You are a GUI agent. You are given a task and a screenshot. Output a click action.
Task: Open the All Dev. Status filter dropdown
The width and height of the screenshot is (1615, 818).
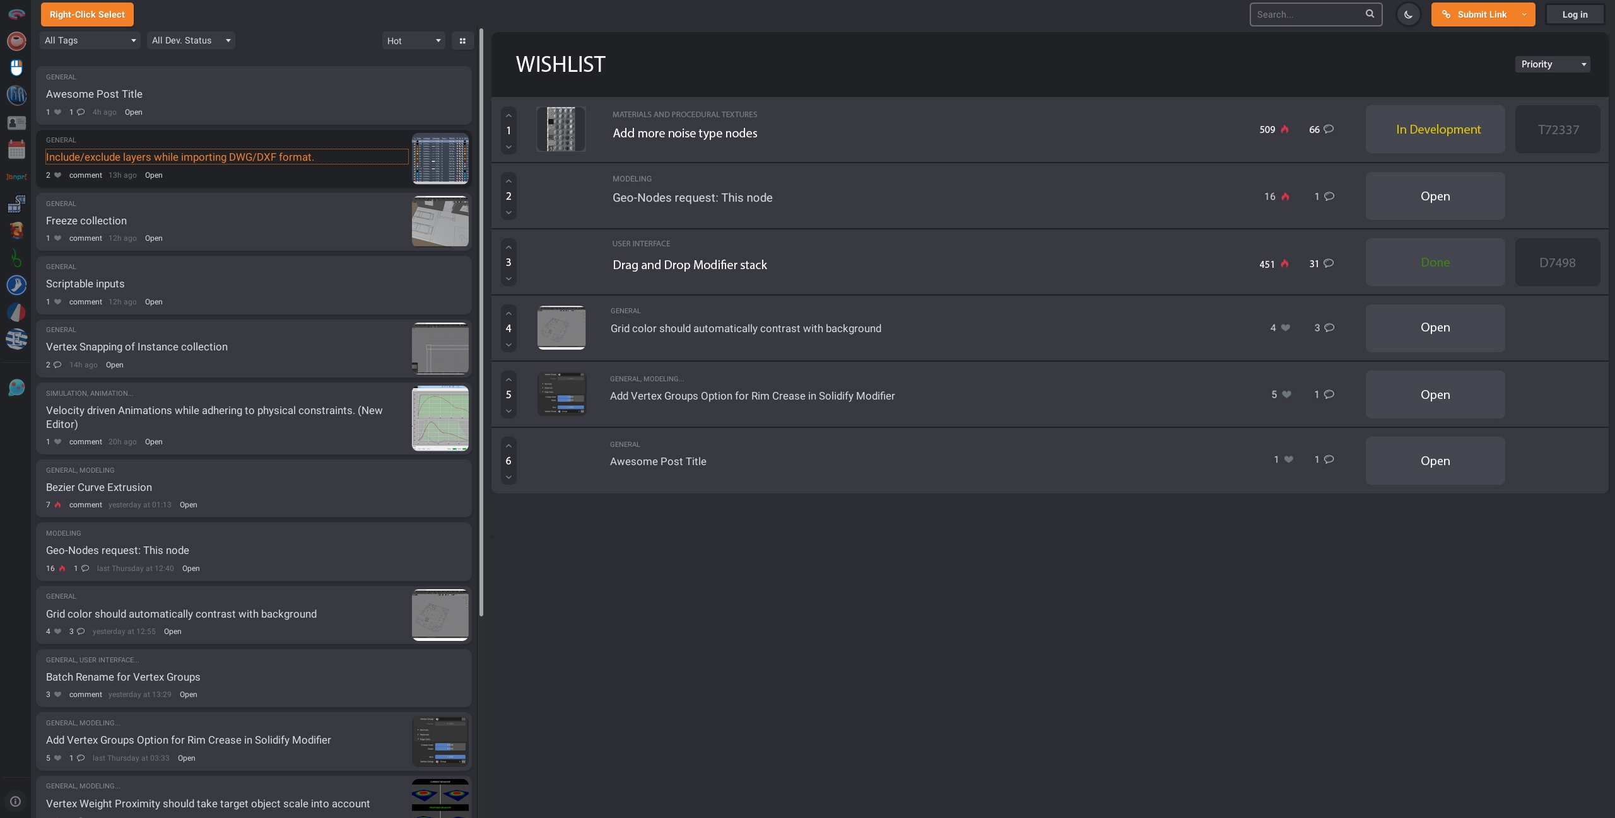191,40
